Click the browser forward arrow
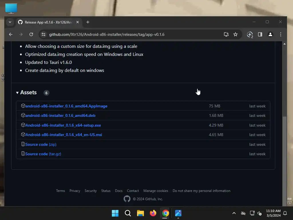 (21, 34)
